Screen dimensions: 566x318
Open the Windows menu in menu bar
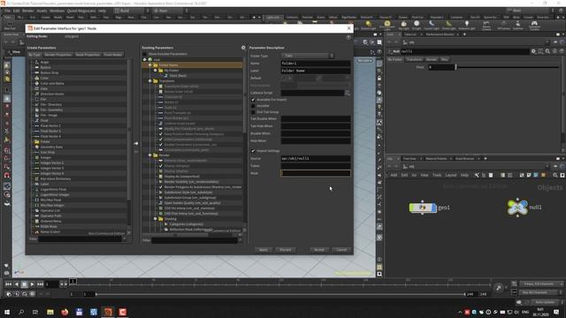pos(57,11)
